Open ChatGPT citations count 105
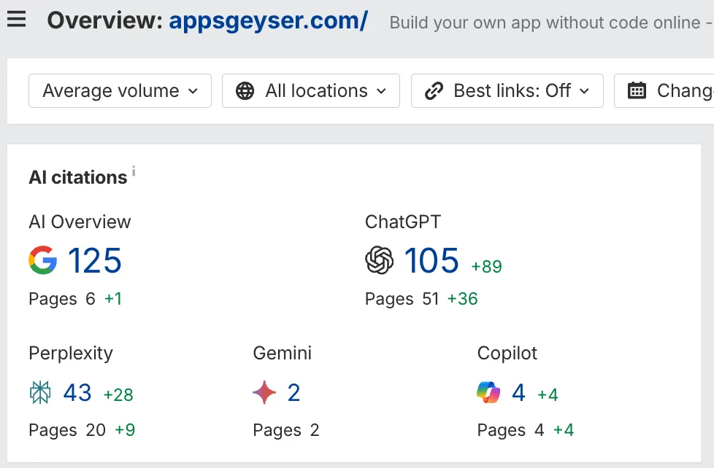Viewport: 714px width, 468px height. coord(431,260)
